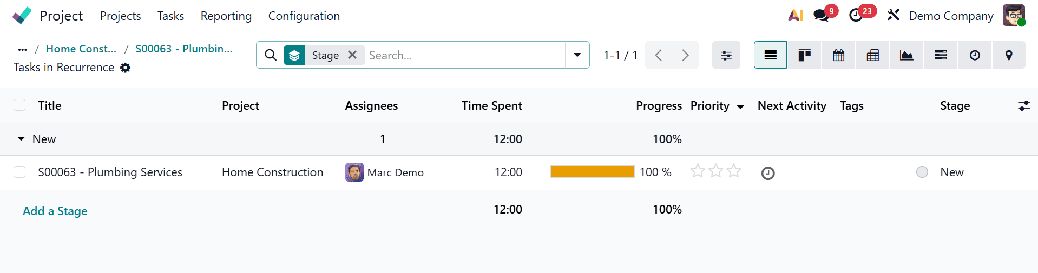Focus the Search input field

pyautogui.click(x=465, y=55)
